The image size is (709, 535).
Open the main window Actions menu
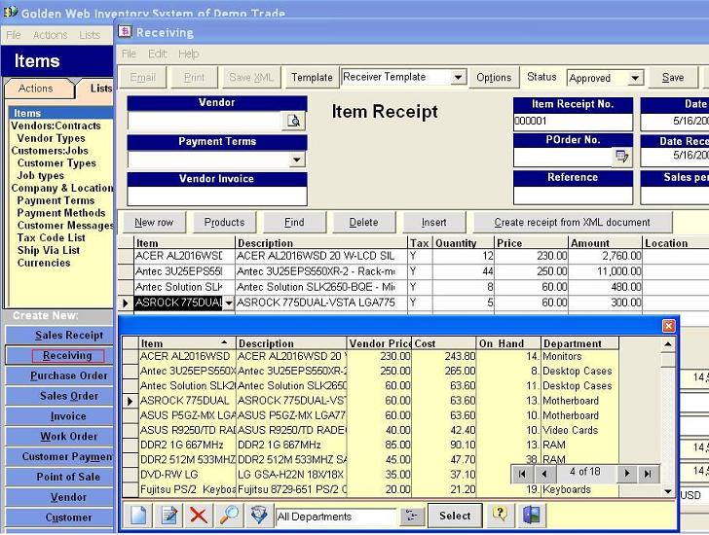[51, 35]
